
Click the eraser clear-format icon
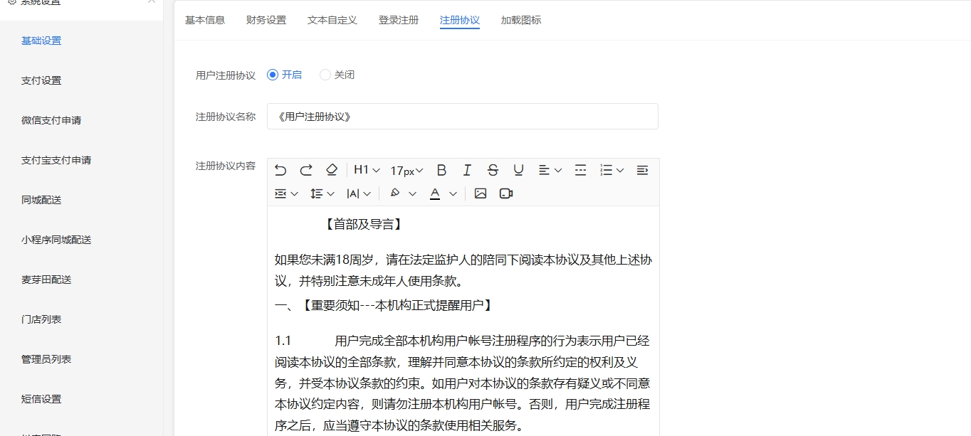pos(331,170)
